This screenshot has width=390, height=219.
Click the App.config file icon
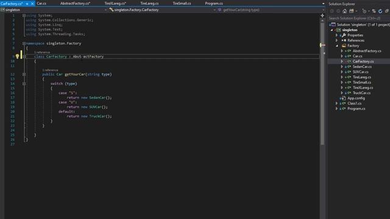[x=344, y=98]
